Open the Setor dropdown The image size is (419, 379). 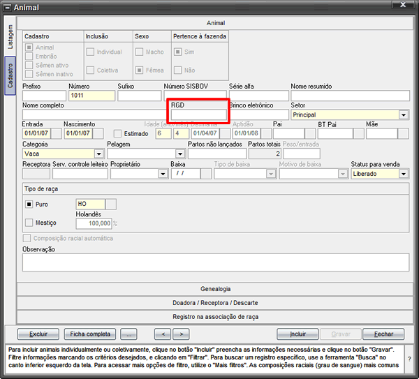pos(404,115)
